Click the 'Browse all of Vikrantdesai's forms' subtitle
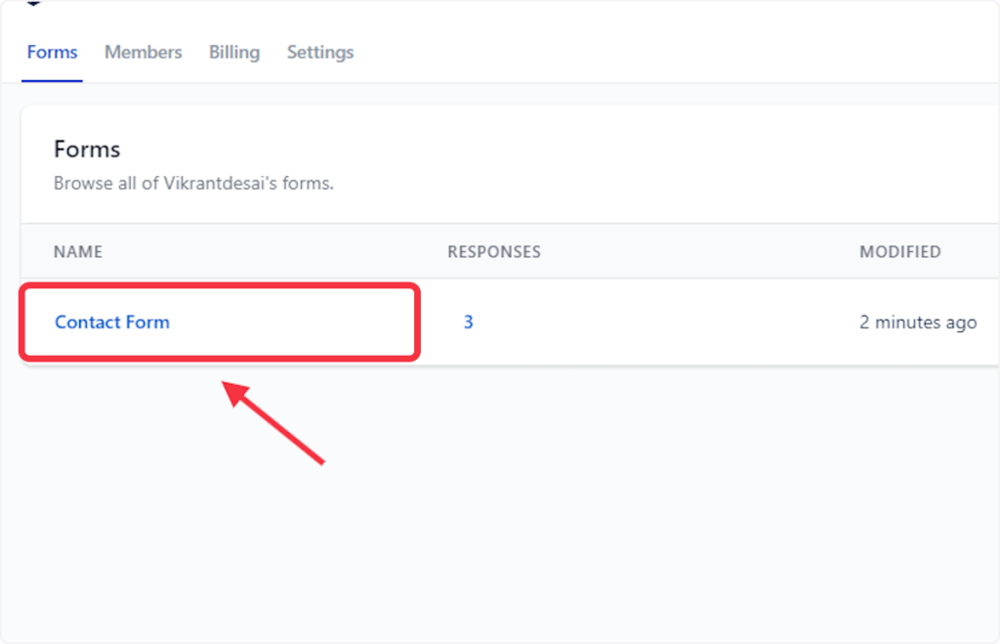The image size is (1000, 644). (x=193, y=184)
